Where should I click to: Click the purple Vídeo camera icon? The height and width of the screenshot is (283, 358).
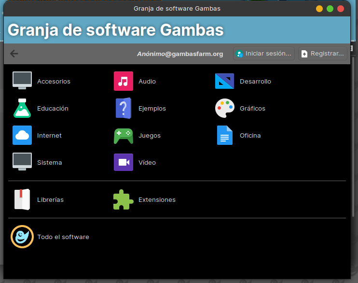point(124,162)
